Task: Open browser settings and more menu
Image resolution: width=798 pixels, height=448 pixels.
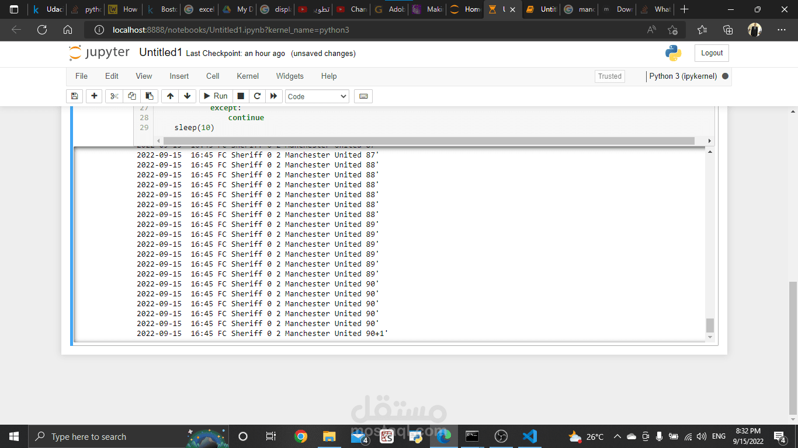Action: 782,30
